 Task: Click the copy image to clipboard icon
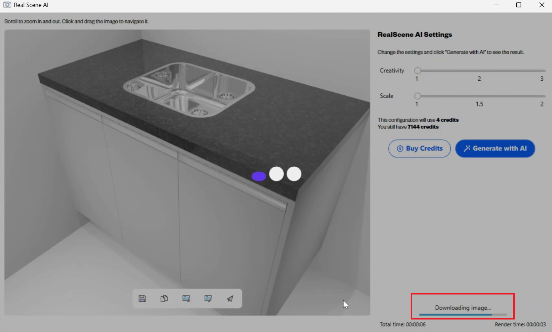(164, 299)
